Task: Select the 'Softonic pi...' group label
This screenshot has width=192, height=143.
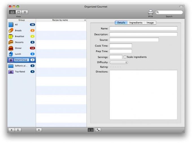Action: click(21, 66)
